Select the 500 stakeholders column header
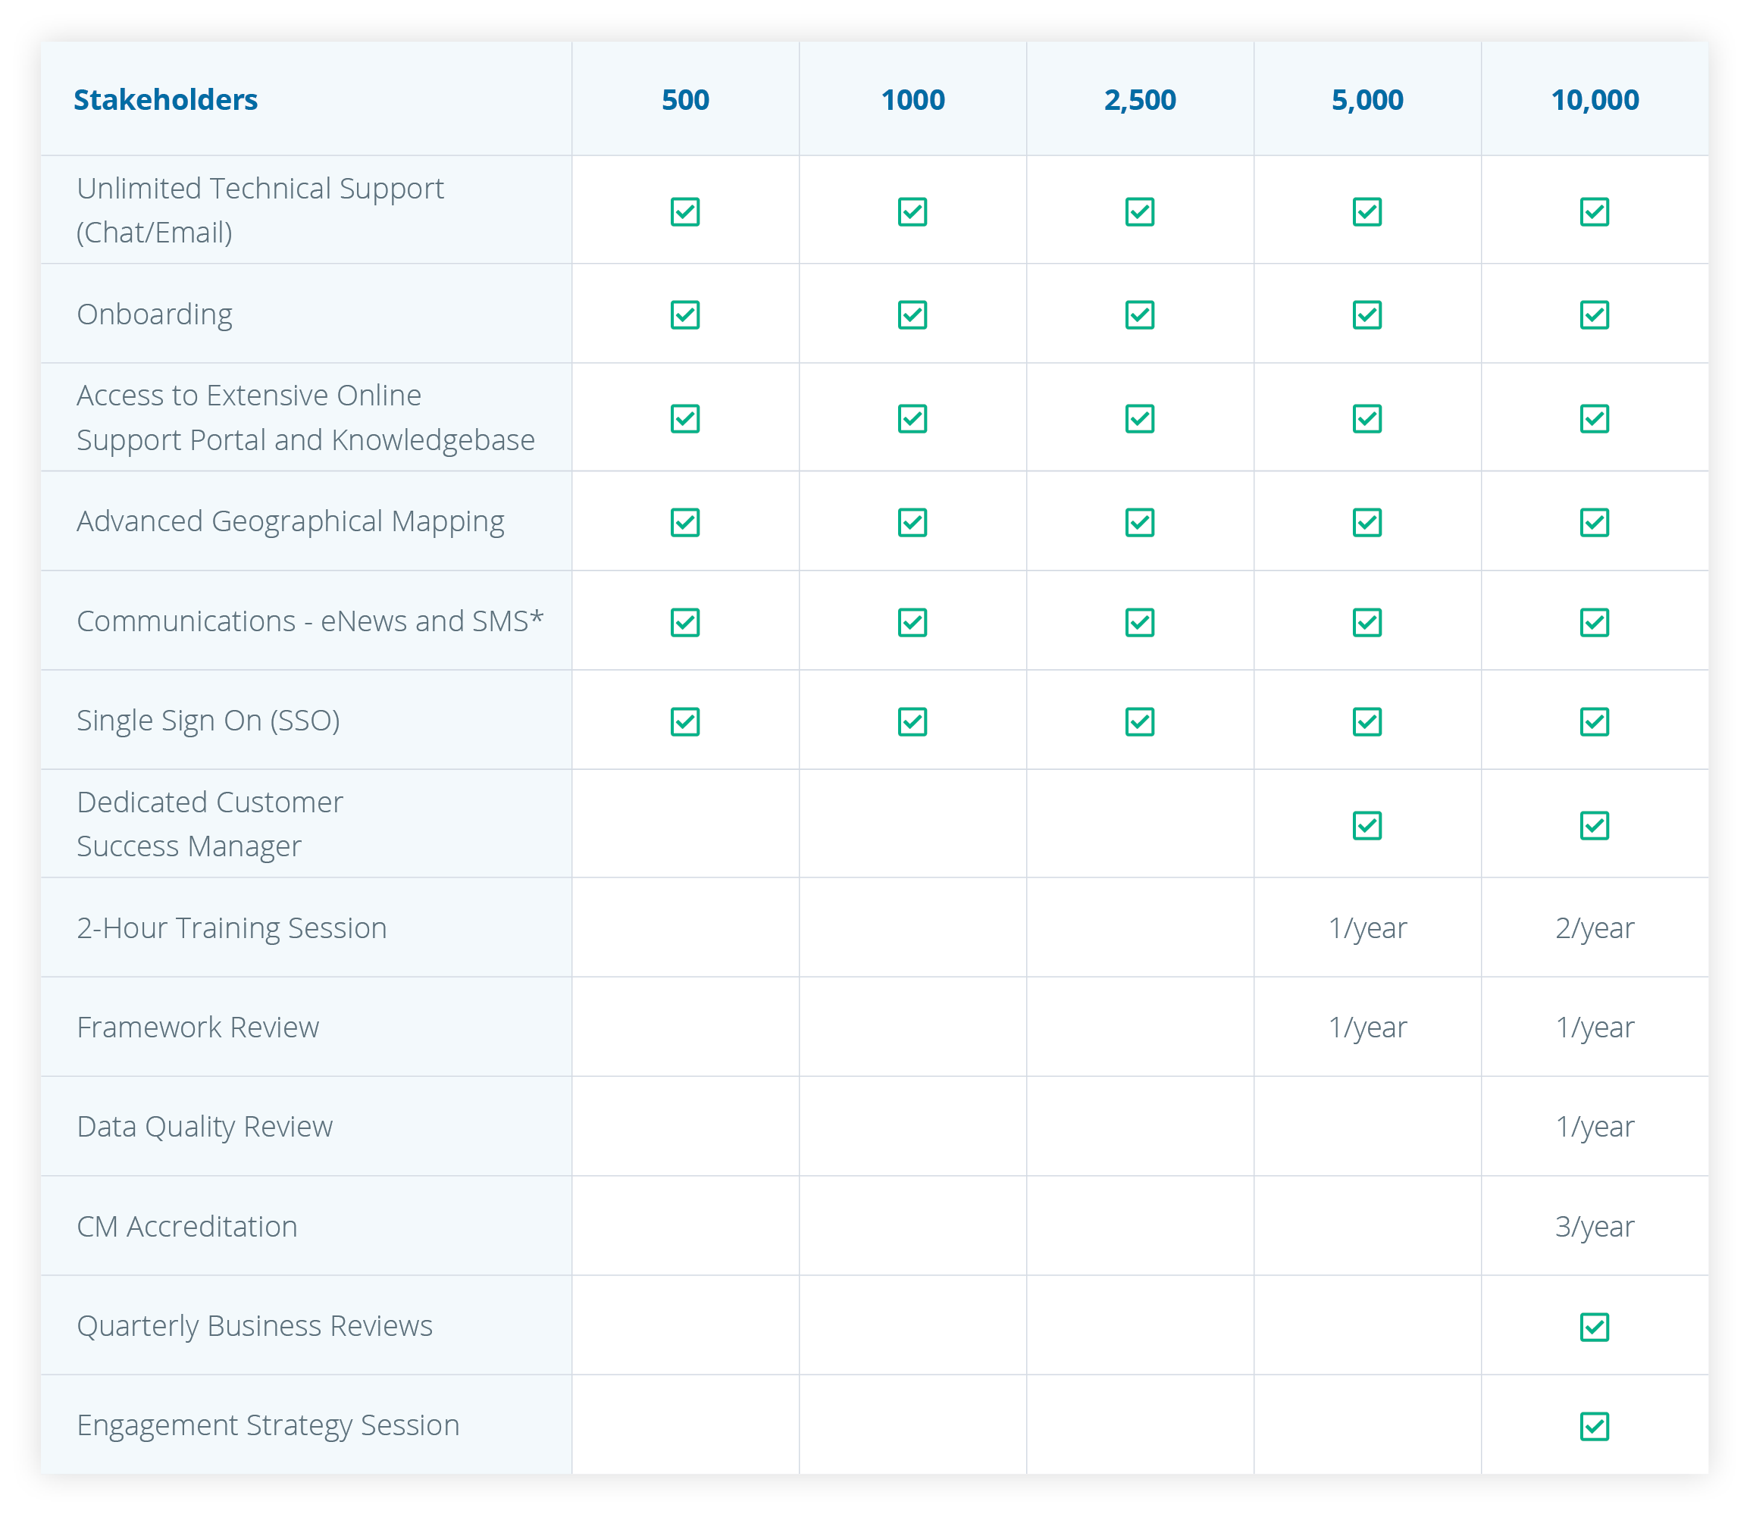This screenshot has height=1517, width=1750. 685,100
